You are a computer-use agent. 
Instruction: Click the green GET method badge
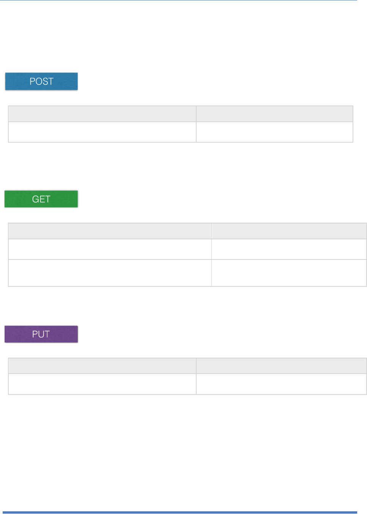[41, 199]
